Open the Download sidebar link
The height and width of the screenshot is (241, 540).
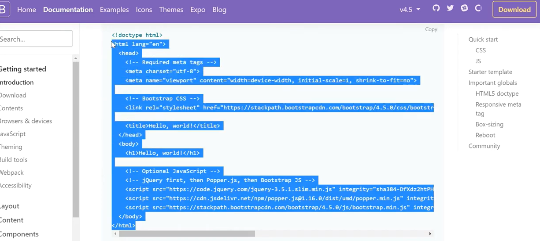pos(13,95)
